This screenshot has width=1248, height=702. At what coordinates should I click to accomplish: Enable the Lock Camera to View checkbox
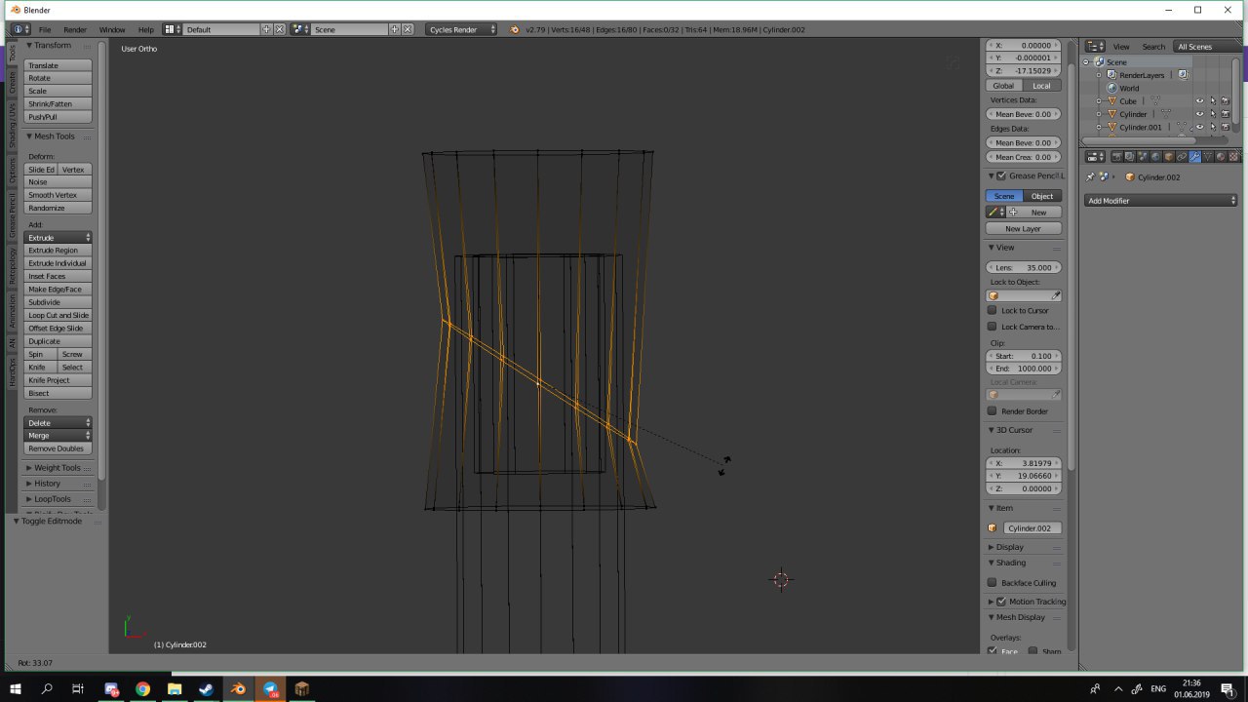point(993,327)
